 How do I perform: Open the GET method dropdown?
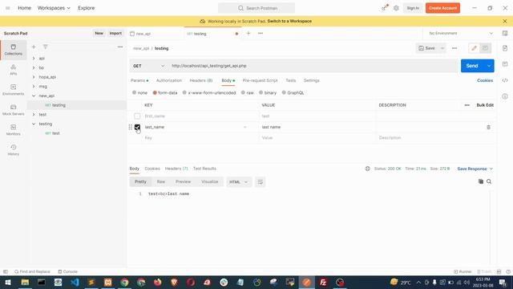click(148, 66)
